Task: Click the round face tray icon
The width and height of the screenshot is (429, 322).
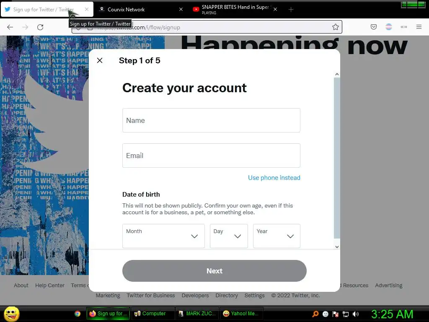Action: (325, 314)
